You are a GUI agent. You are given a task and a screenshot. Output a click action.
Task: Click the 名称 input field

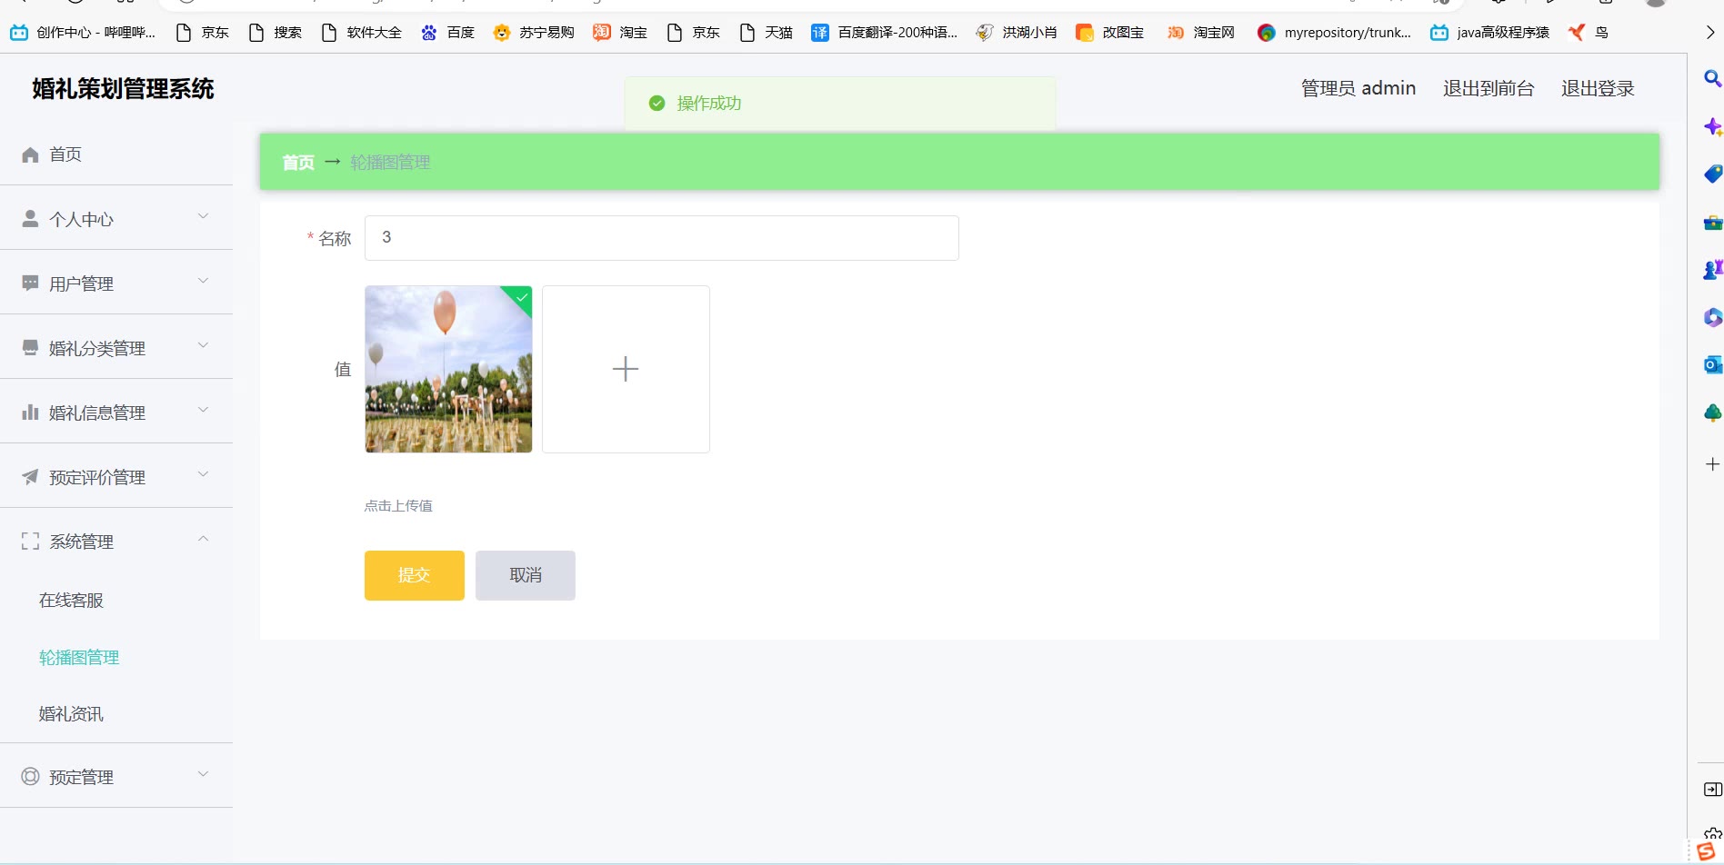[x=662, y=238]
